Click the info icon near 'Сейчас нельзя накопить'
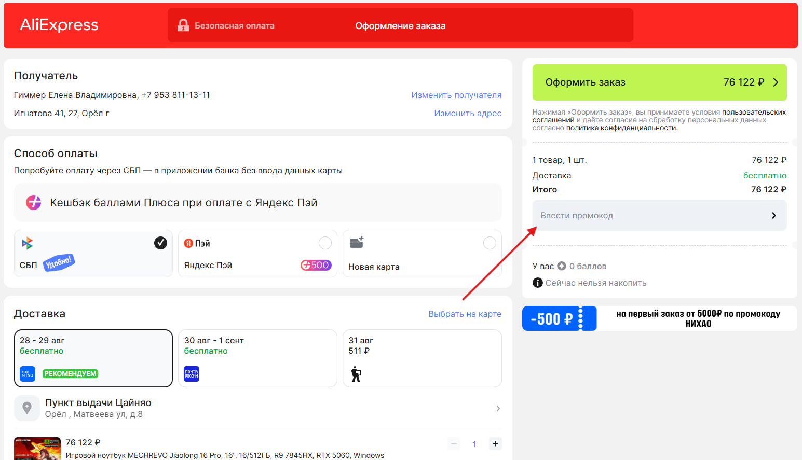Screen dimensions: 802x460 tap(538, 283)
